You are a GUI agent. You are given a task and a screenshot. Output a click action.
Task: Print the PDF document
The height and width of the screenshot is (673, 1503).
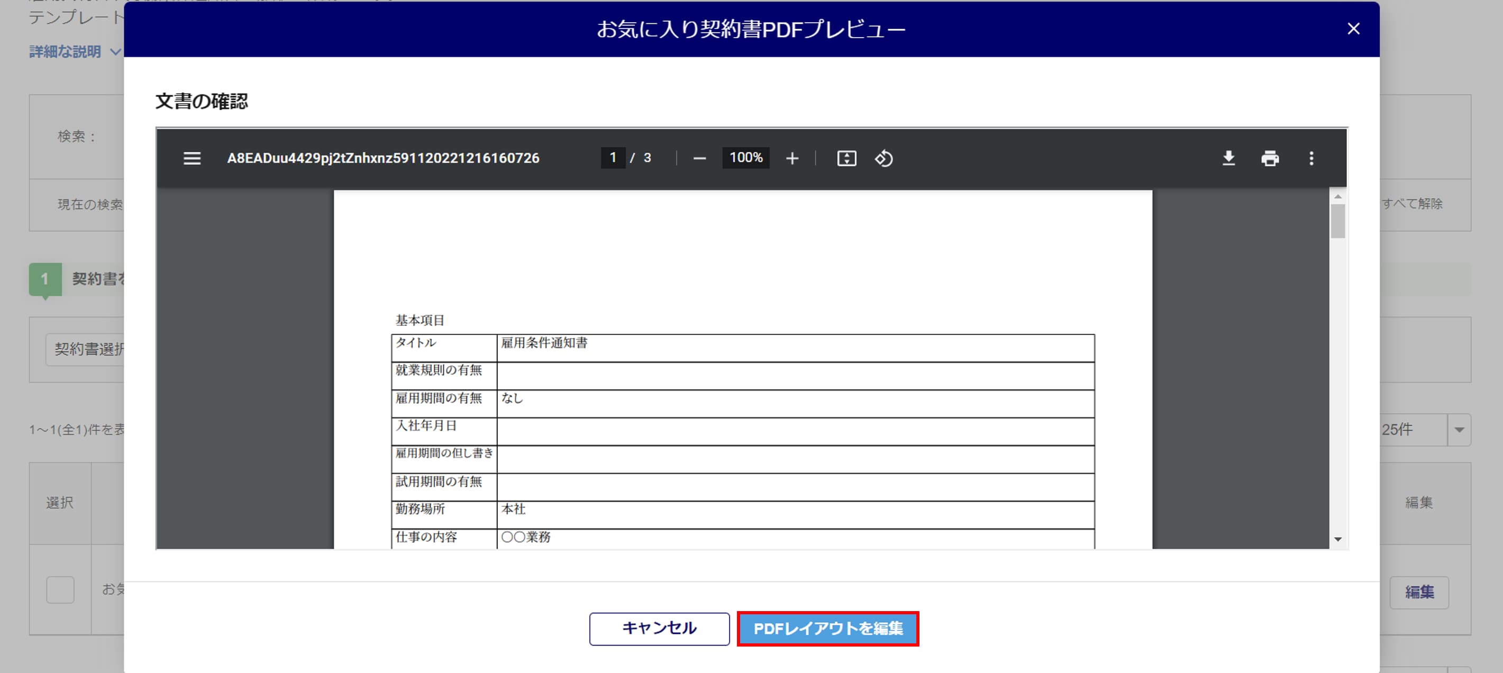pos(1270,158)
